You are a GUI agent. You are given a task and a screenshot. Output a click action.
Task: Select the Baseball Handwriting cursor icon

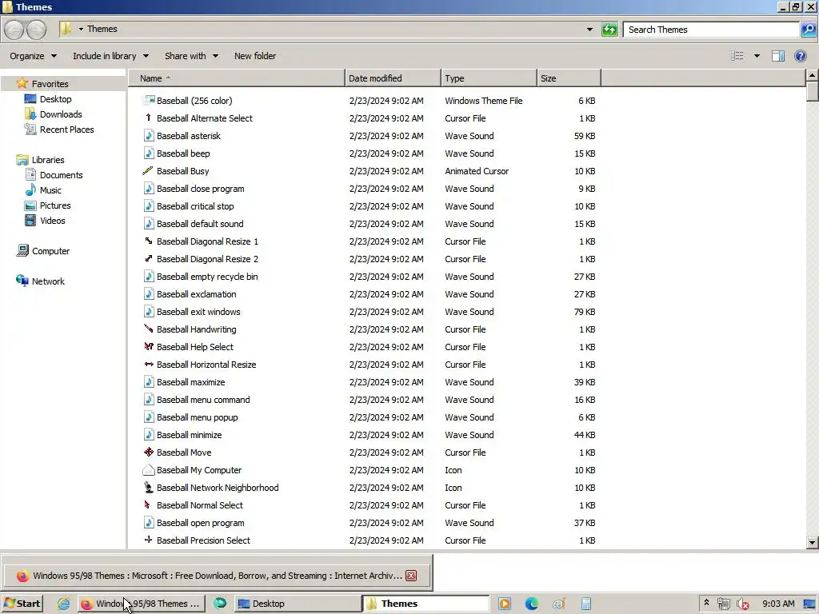click(148, 329)
